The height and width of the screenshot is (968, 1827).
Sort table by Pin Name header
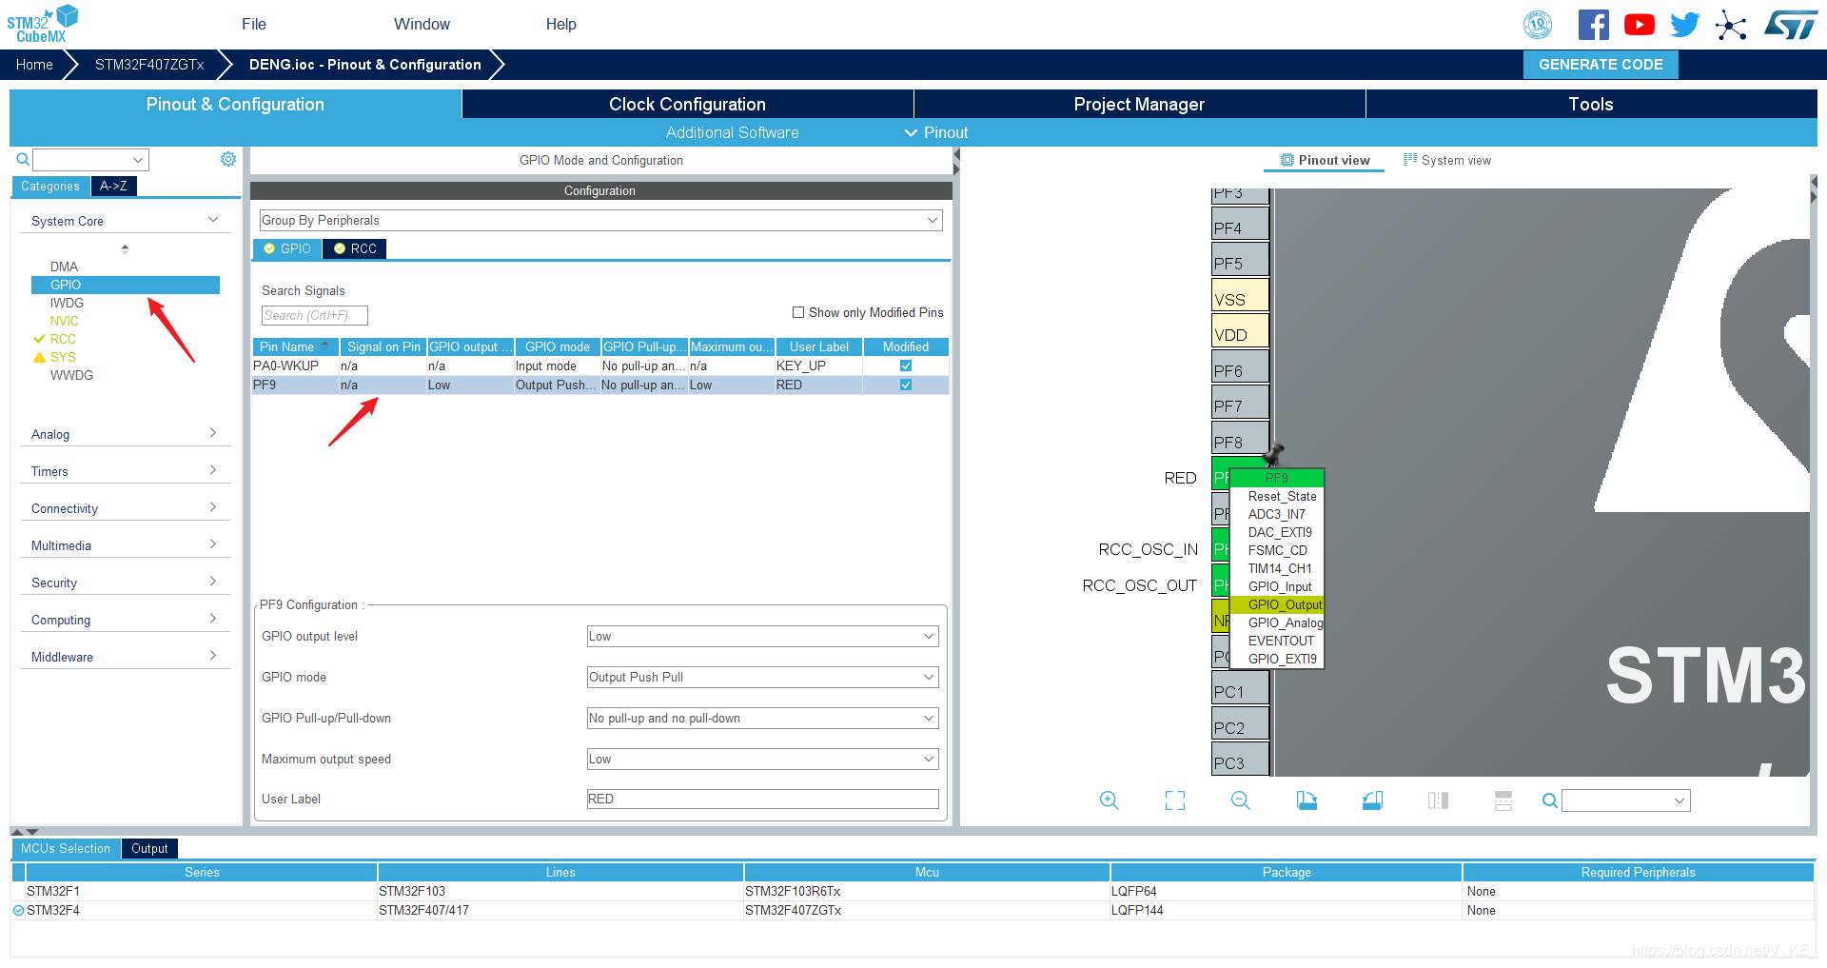(295, 346)
